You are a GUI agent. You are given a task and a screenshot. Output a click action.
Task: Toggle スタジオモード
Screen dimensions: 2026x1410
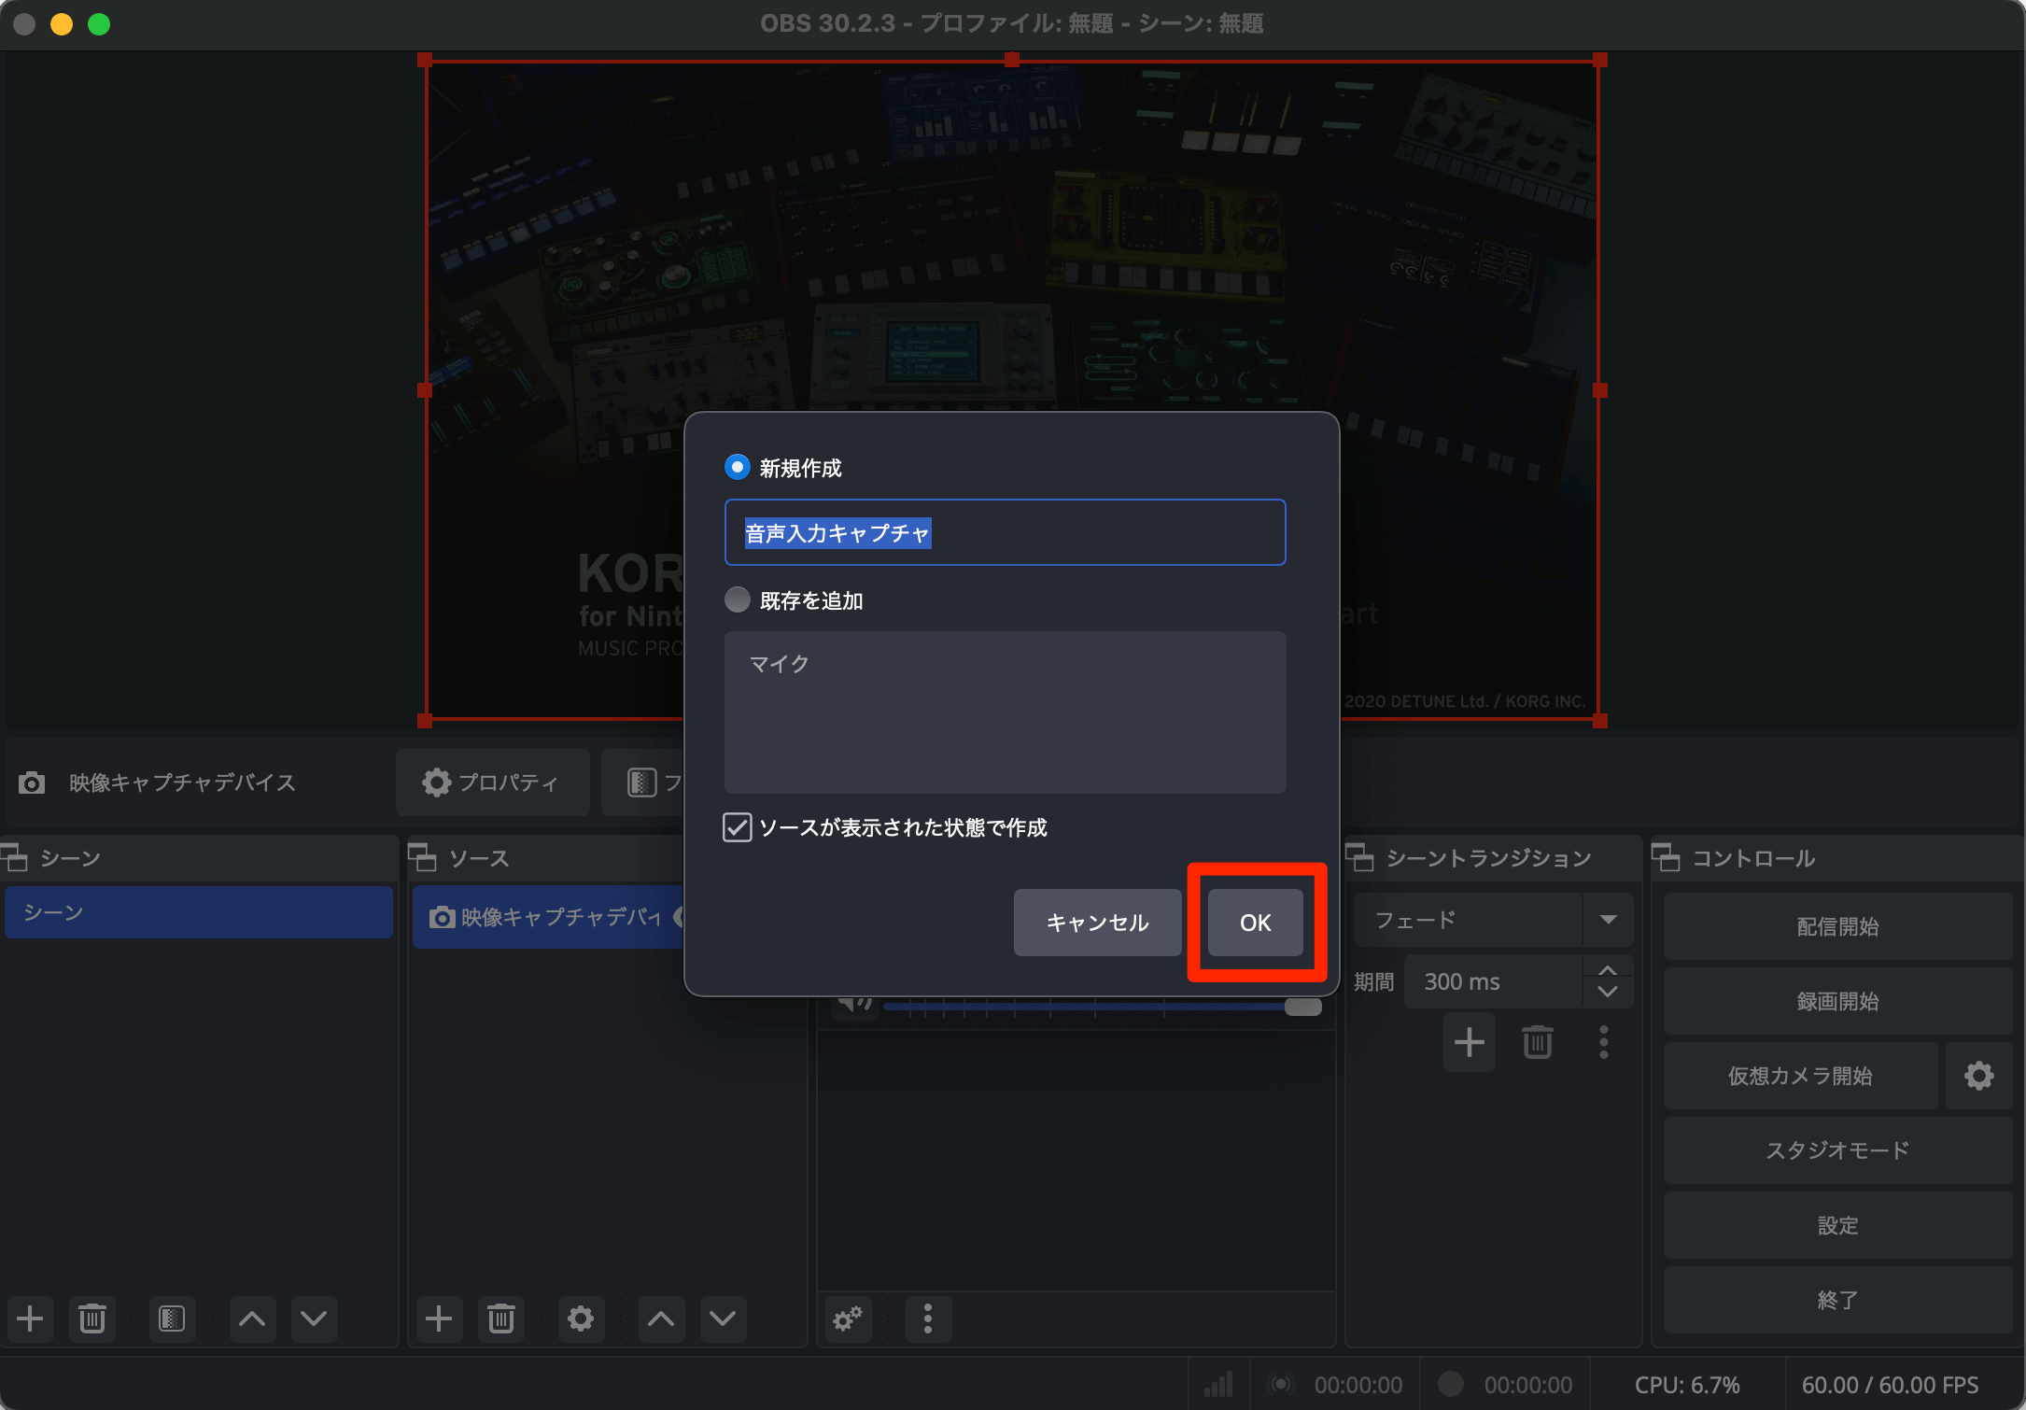tap(1837, 1150)
